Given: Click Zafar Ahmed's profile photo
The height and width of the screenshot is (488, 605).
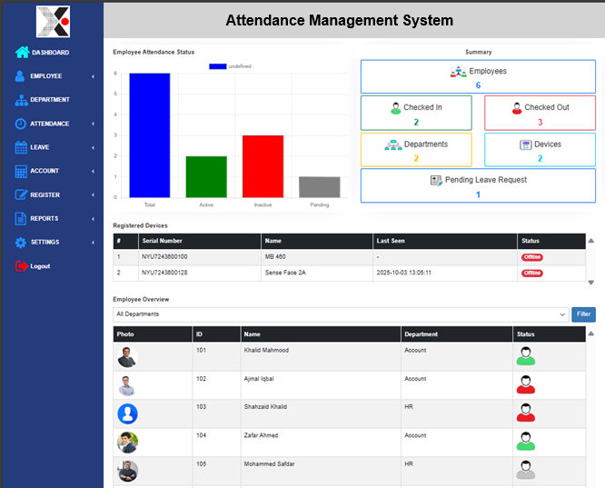Looking at the screenshot, I should click(127, 443).
